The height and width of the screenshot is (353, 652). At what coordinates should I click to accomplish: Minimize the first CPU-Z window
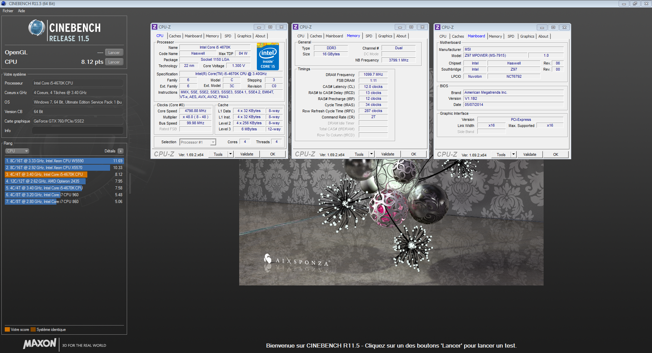259,27
